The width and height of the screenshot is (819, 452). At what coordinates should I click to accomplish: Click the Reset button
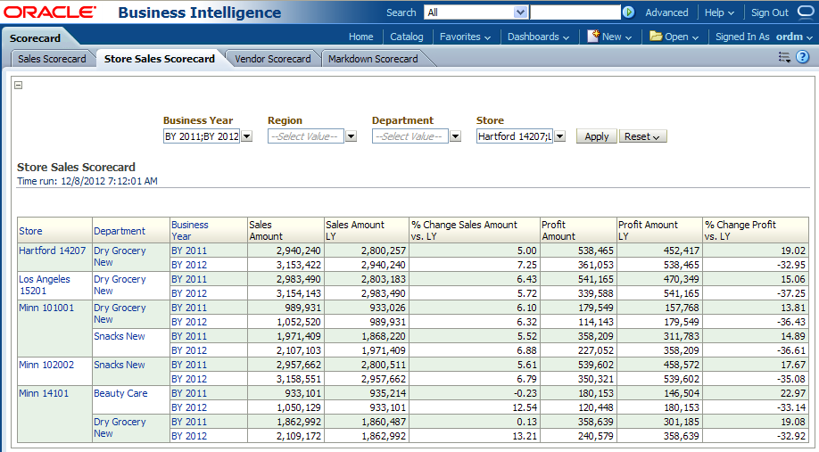tap(642, 136)
